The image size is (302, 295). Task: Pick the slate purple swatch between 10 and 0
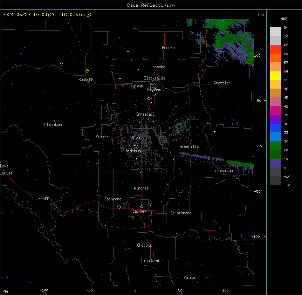(275, 163)
